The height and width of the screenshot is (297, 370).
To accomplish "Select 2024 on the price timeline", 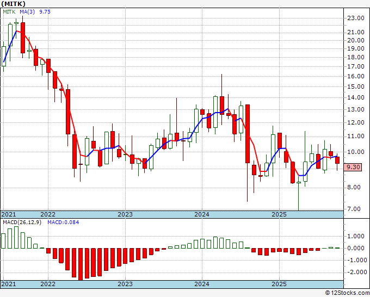I will 202,214.
